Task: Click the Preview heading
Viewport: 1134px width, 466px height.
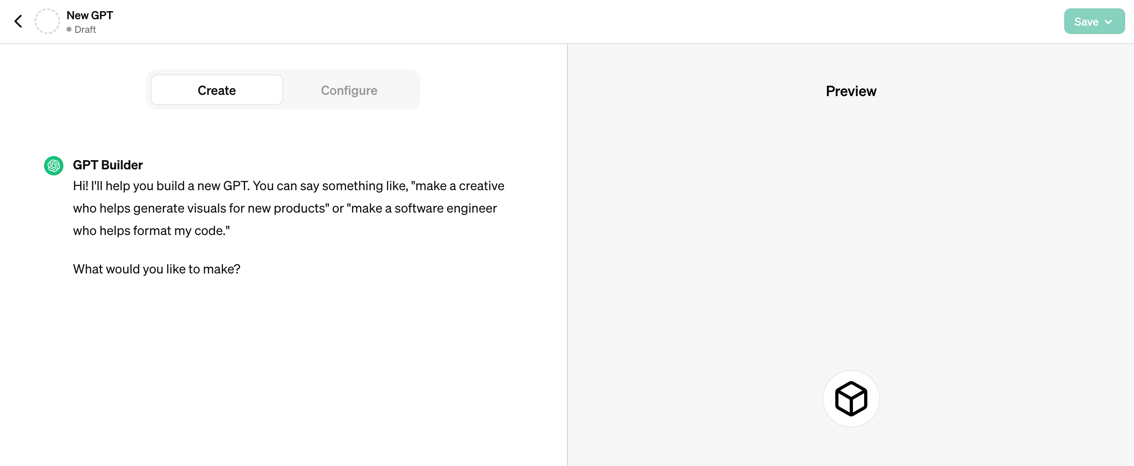Action: click(x=850, y=91)
